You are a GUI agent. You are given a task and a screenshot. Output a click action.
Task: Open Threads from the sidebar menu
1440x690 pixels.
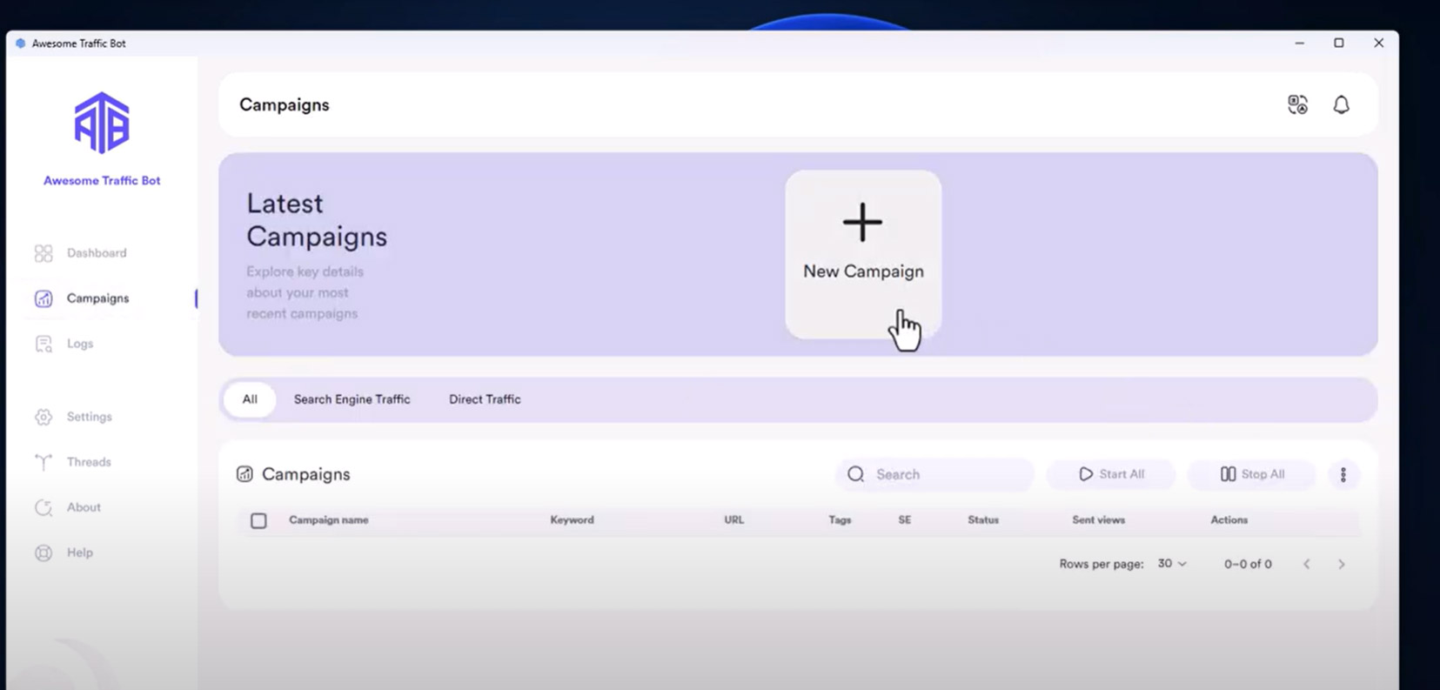[89, 462]
